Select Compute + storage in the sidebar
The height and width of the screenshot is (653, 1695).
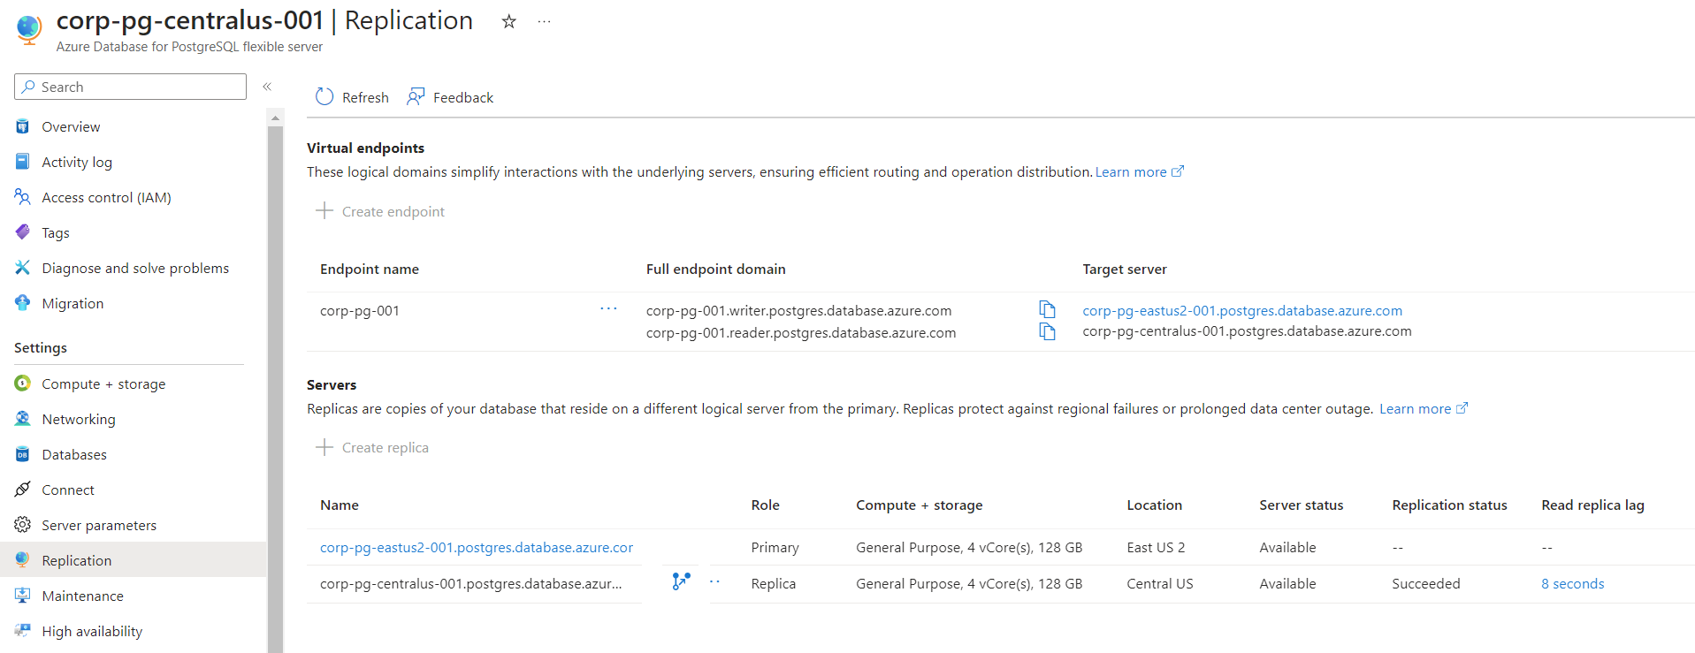tap(103, 383)
